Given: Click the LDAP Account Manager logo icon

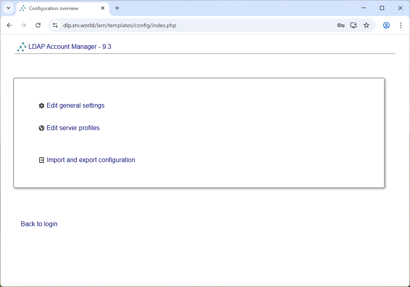Looking at the screenshot, I should tap(22, 46).
